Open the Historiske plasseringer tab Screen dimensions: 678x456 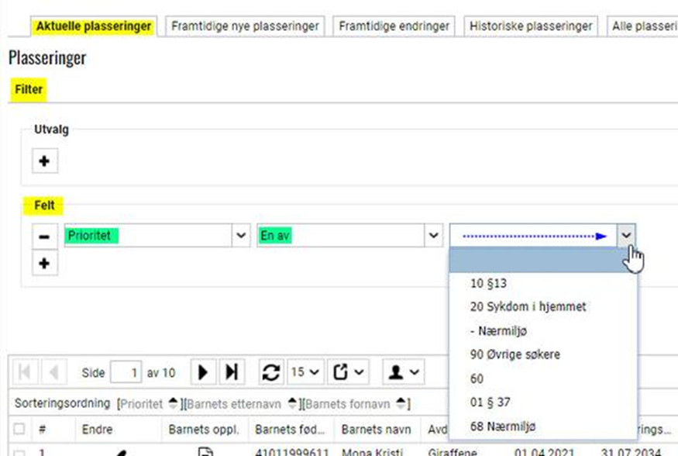pyautogui.click(x=531, y=26)
